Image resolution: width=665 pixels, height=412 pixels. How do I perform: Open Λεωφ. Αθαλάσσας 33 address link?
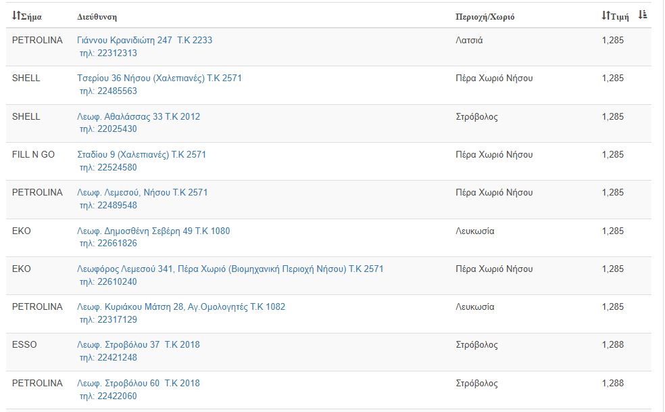[139, 117]
